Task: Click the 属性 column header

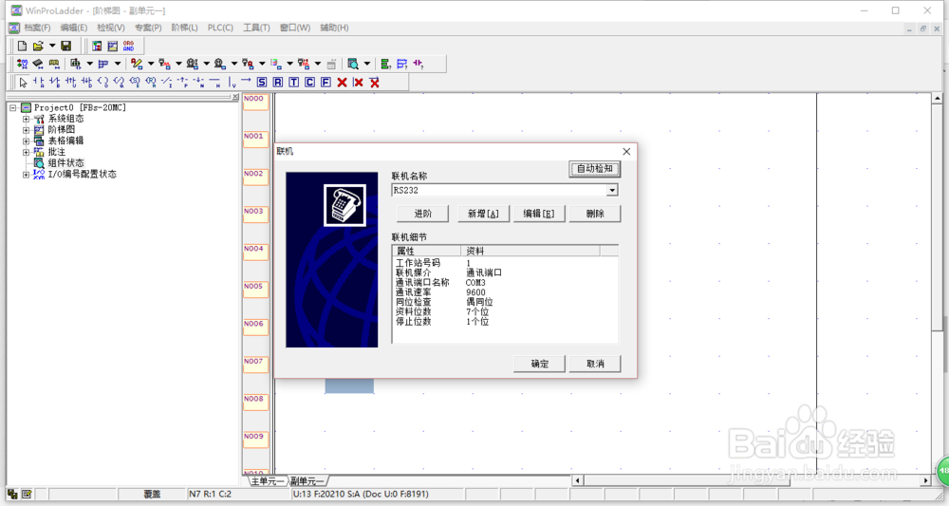Action: coord(427,251)
